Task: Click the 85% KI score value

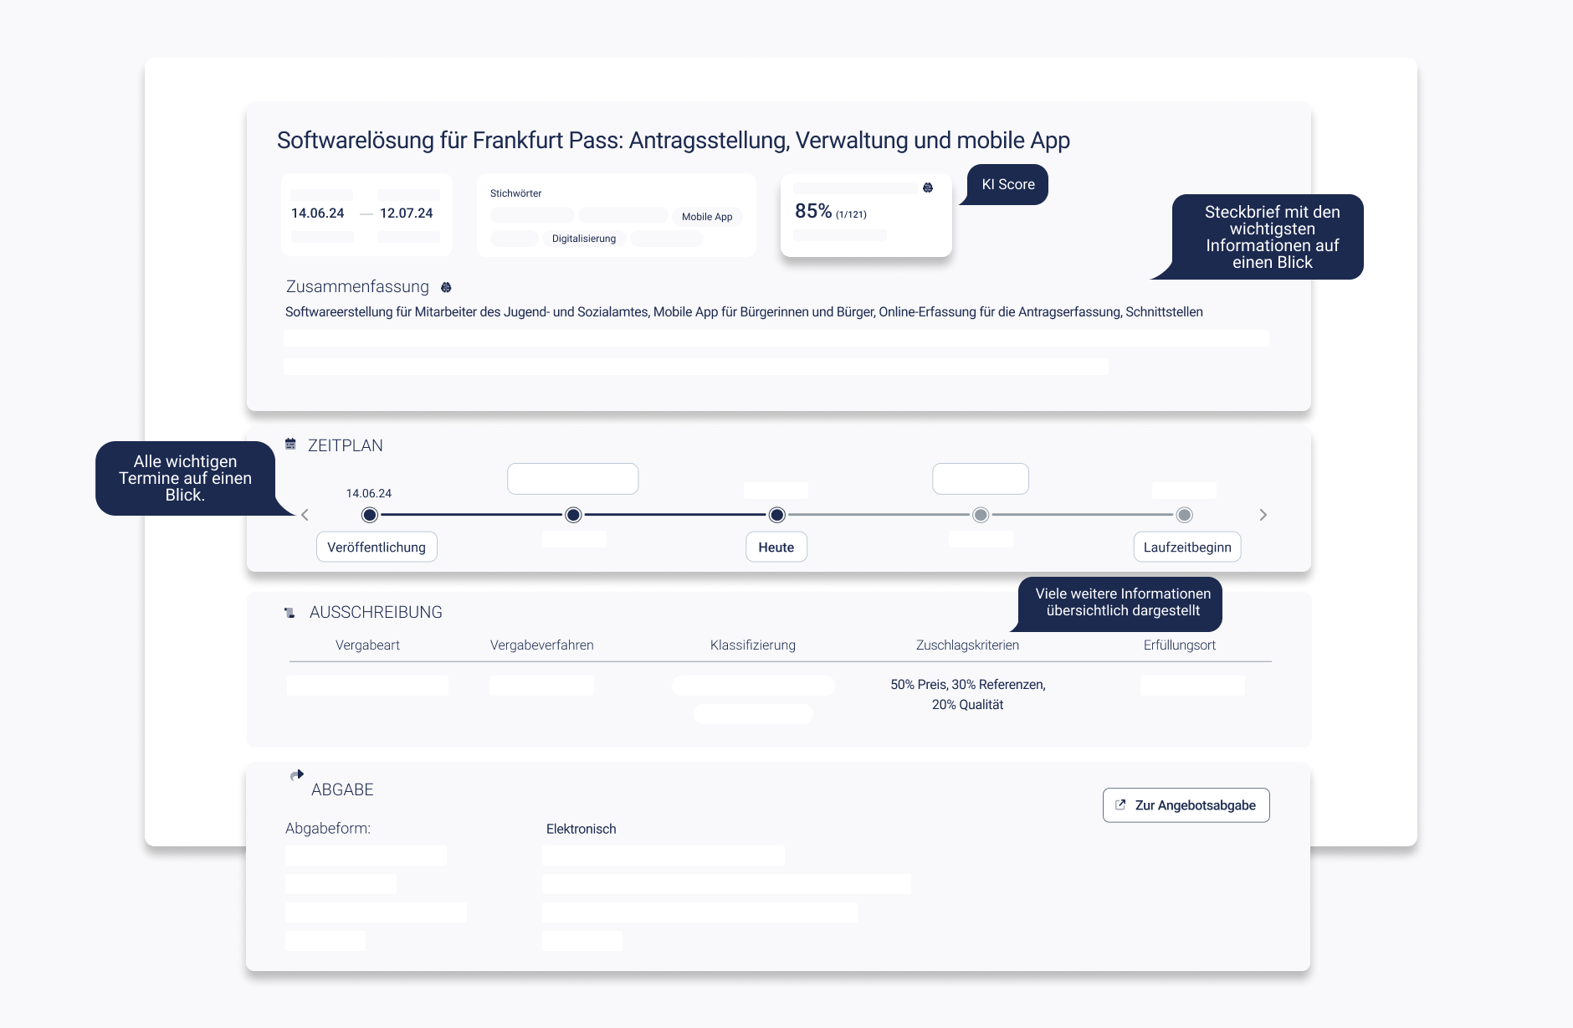Action: pos(813,211)
